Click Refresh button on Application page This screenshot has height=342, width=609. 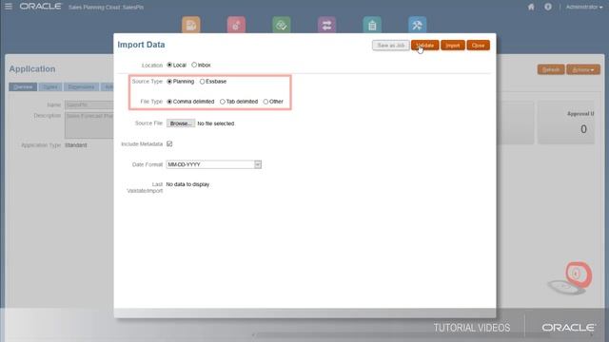[551, 69]
